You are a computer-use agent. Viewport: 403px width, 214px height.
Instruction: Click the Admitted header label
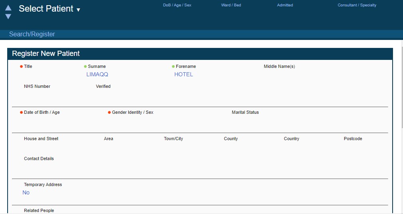(x=285, y=5)
